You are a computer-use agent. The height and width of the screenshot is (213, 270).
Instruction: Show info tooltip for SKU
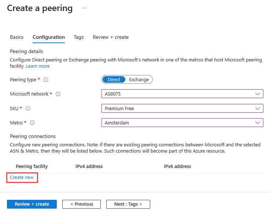coord(28,108)
